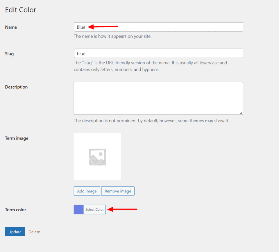279x252 pixels.
Task: Click the name helper text under Name field
Action: (x=113, y=36)
